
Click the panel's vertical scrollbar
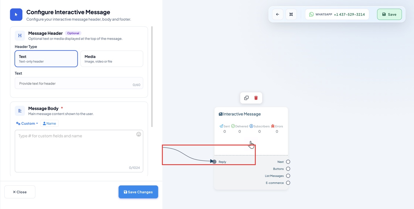point(152,77)
